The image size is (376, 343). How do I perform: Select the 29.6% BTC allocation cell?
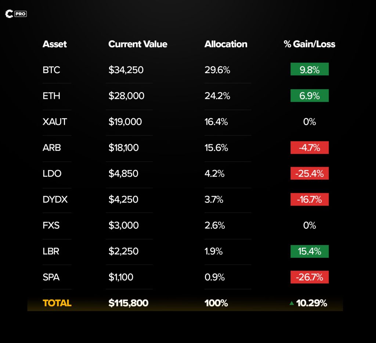(217, 70)
